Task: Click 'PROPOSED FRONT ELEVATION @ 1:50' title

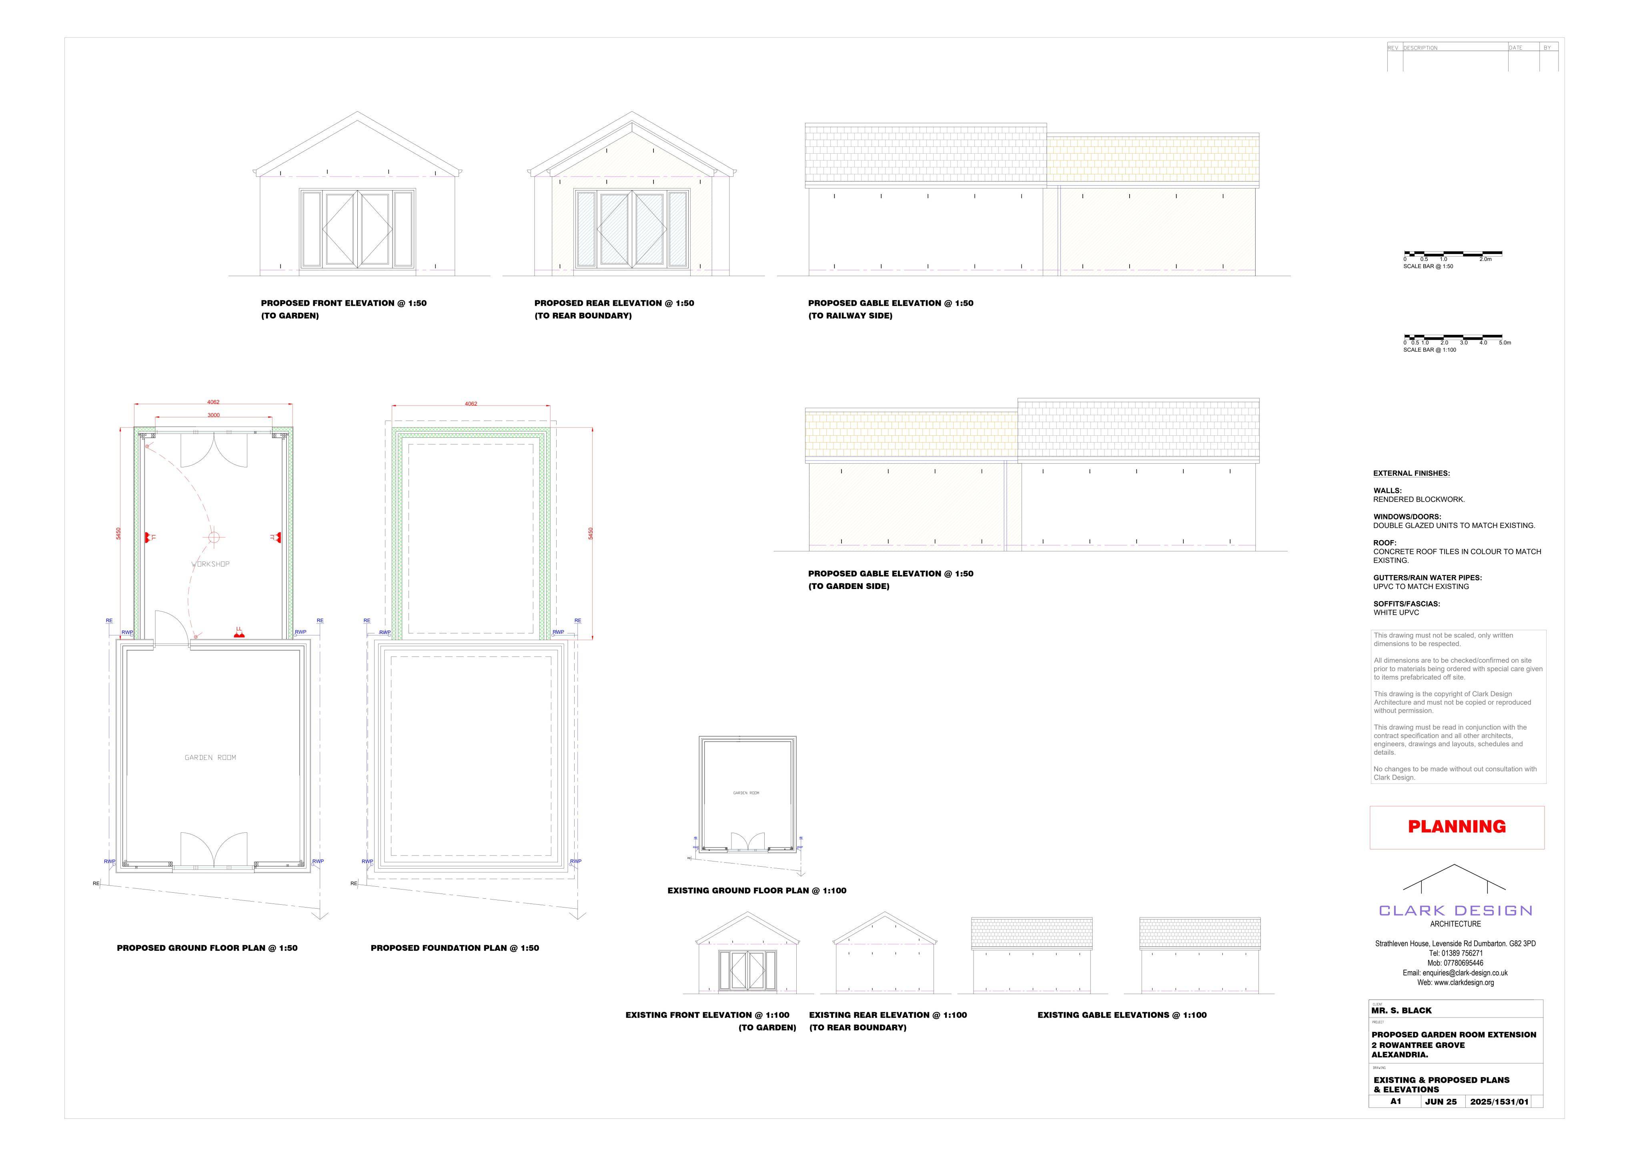Action: tap(343, 303)
